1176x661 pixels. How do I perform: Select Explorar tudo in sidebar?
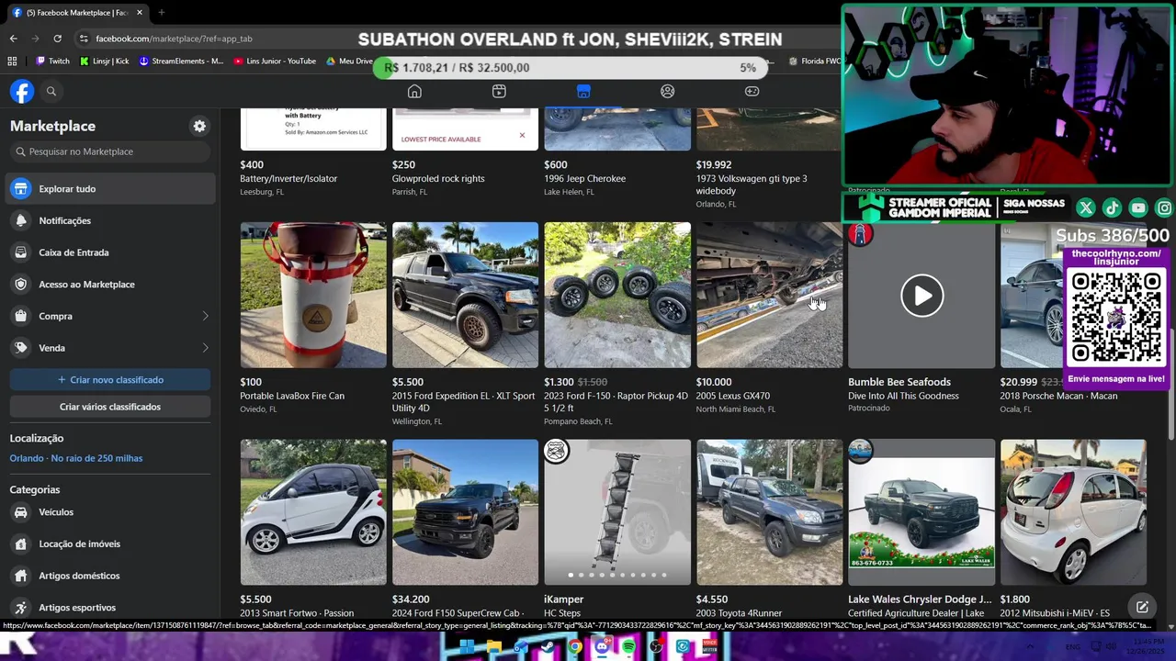point(110,189)
